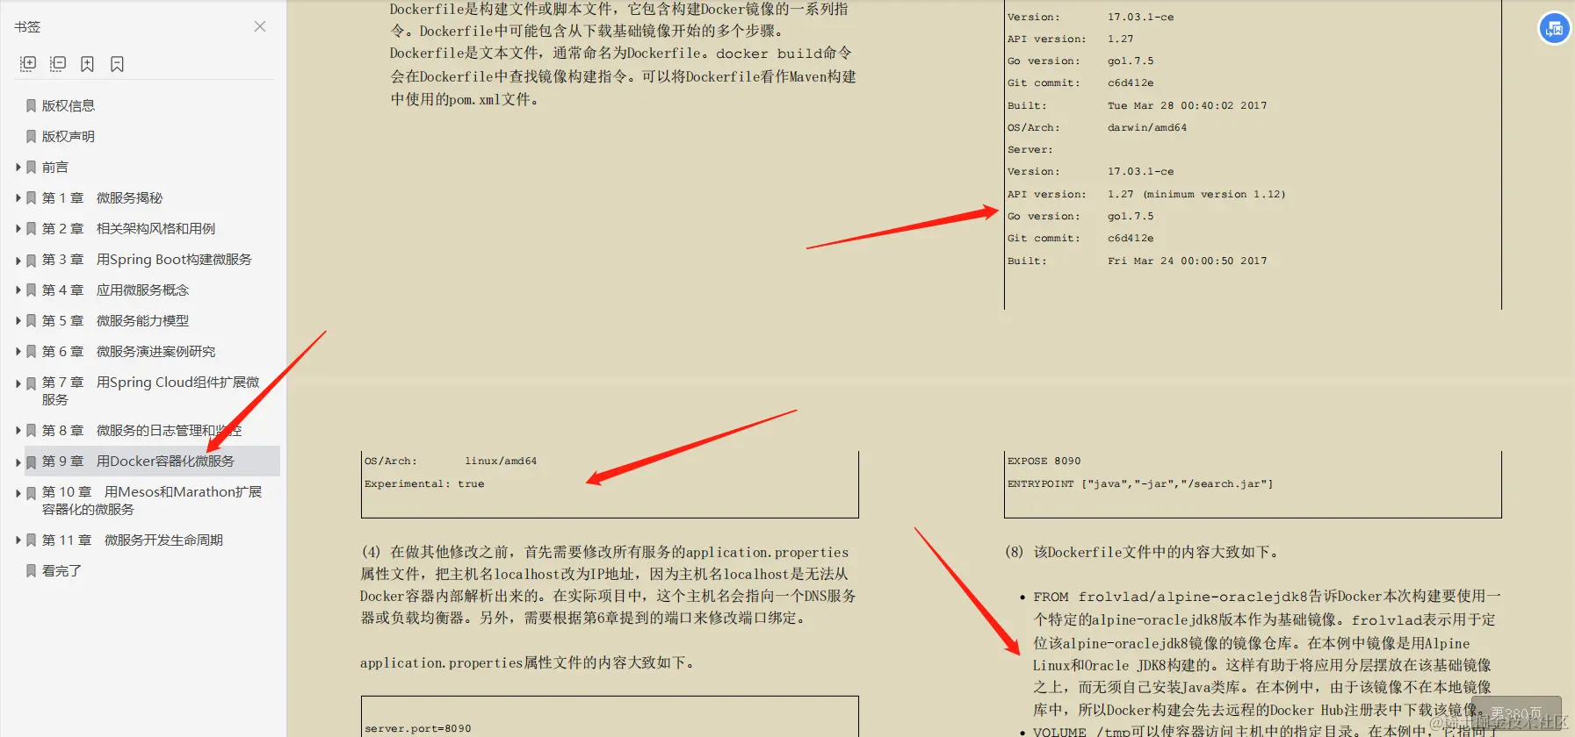The height and width of the screenshot is (737, 1575).
Task: Click bookmark icon beside 第 8 章
Action: click(32, 431)
